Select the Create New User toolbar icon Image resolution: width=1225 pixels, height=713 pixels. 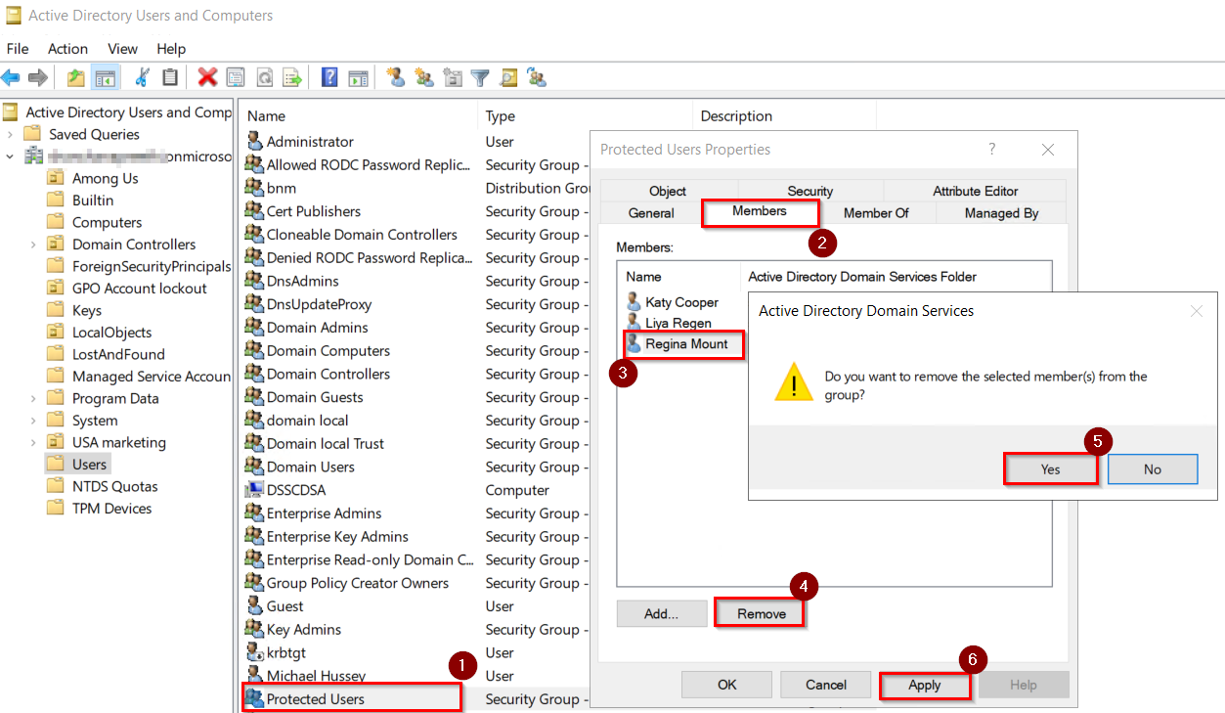[x=396, y=77]
